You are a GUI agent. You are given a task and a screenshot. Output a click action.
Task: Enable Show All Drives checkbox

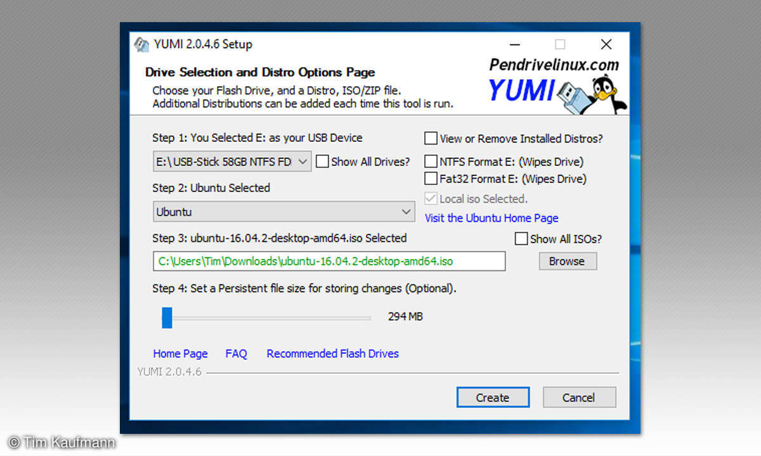pyautogui.click(x=322, y=161)
